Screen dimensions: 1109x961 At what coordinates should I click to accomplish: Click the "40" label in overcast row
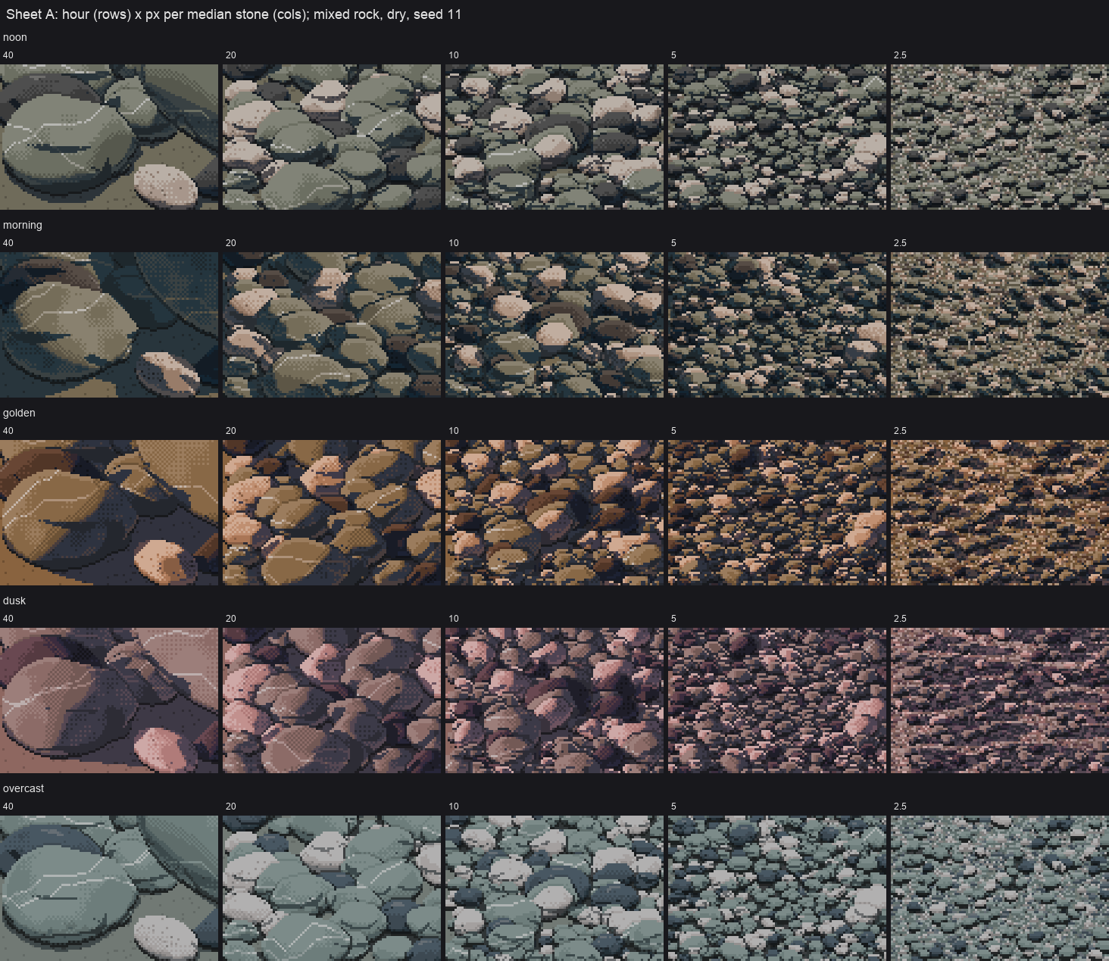pyautogui.click(x=8, y=807)
